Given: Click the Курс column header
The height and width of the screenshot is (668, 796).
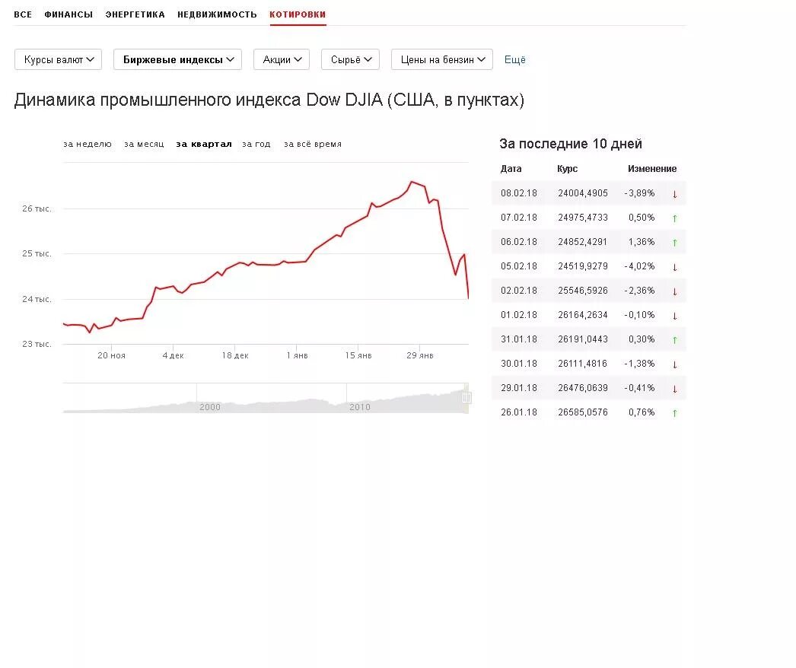Looking at the screenshot, I should coord(567,169).
